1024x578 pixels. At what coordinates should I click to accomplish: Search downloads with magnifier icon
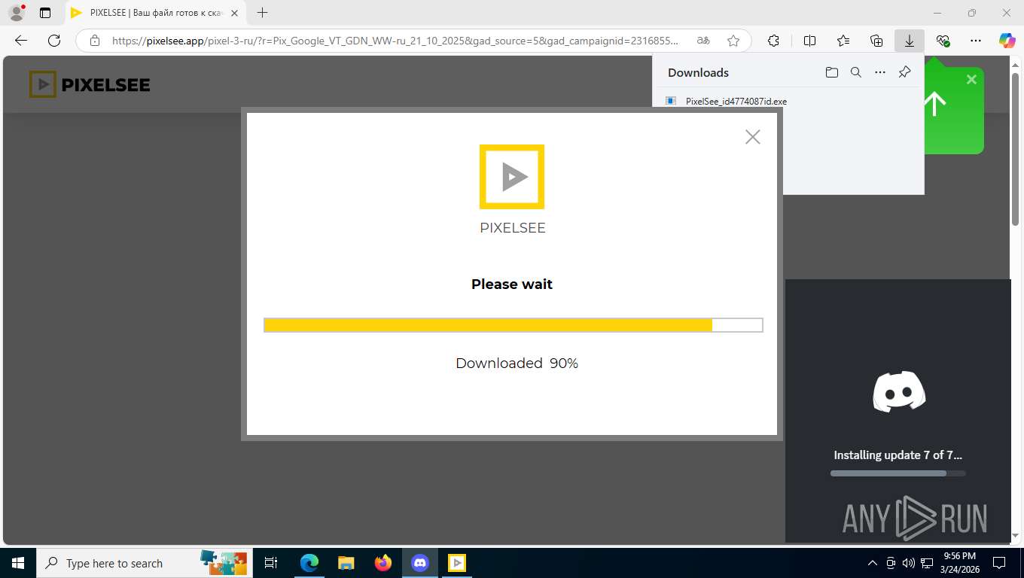coord(856,72)
